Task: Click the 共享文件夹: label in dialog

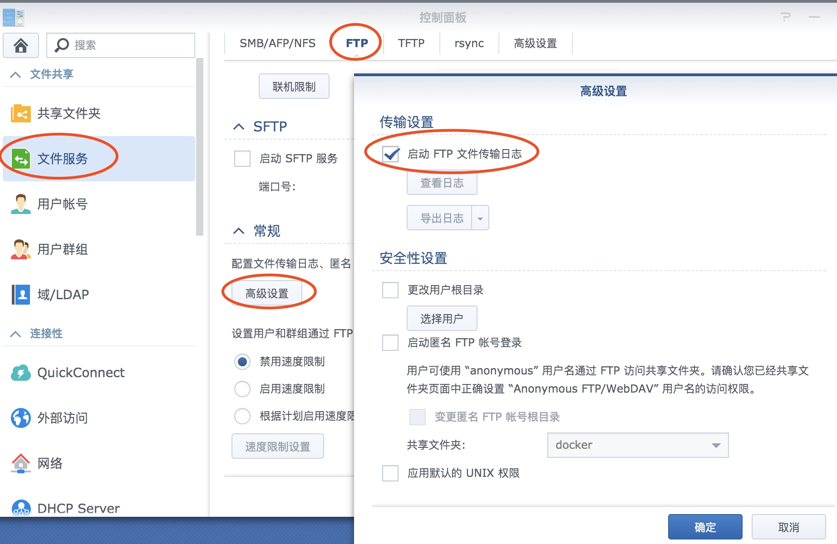Action: click(436, 445)
